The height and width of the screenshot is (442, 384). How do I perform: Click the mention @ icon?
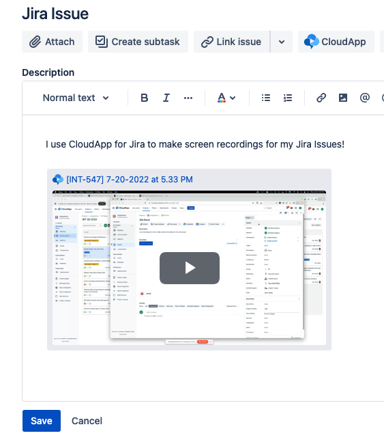[x=365, y=98]
